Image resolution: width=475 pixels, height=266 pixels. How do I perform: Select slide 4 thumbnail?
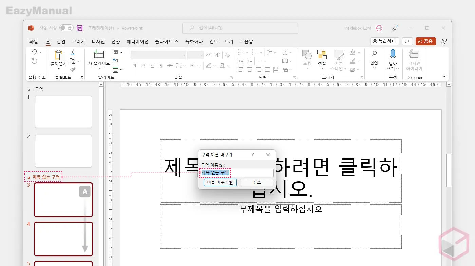coord(63,239)
